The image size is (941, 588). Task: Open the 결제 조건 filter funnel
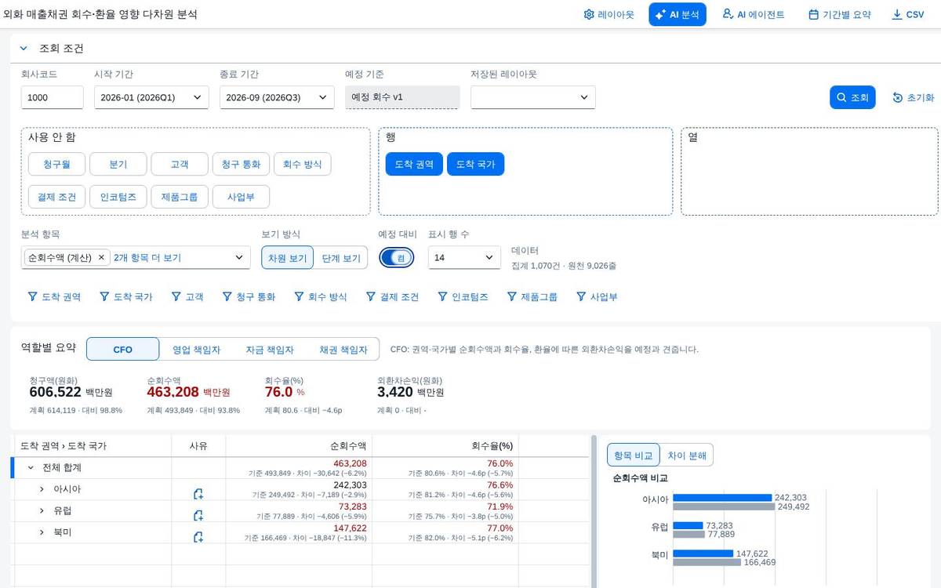pos(392,297)
